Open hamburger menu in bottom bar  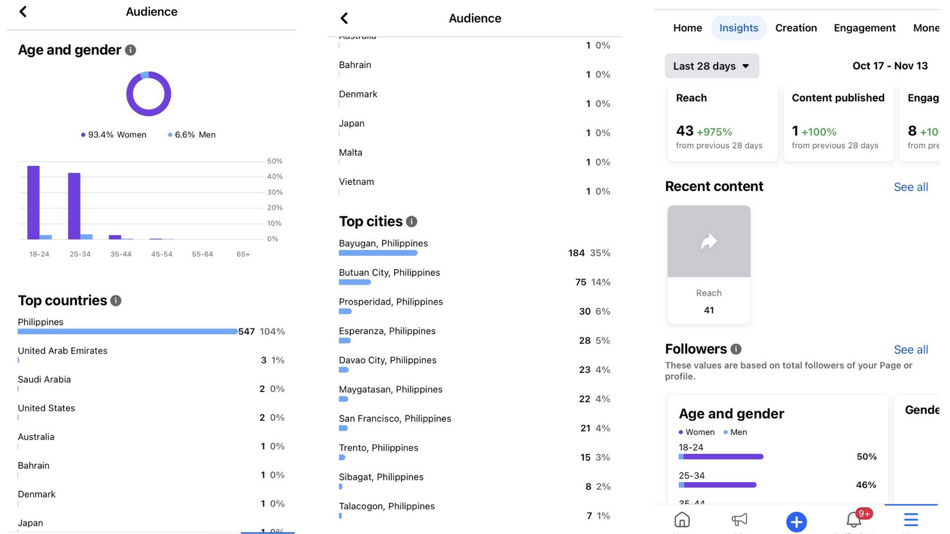pos(911,520)
